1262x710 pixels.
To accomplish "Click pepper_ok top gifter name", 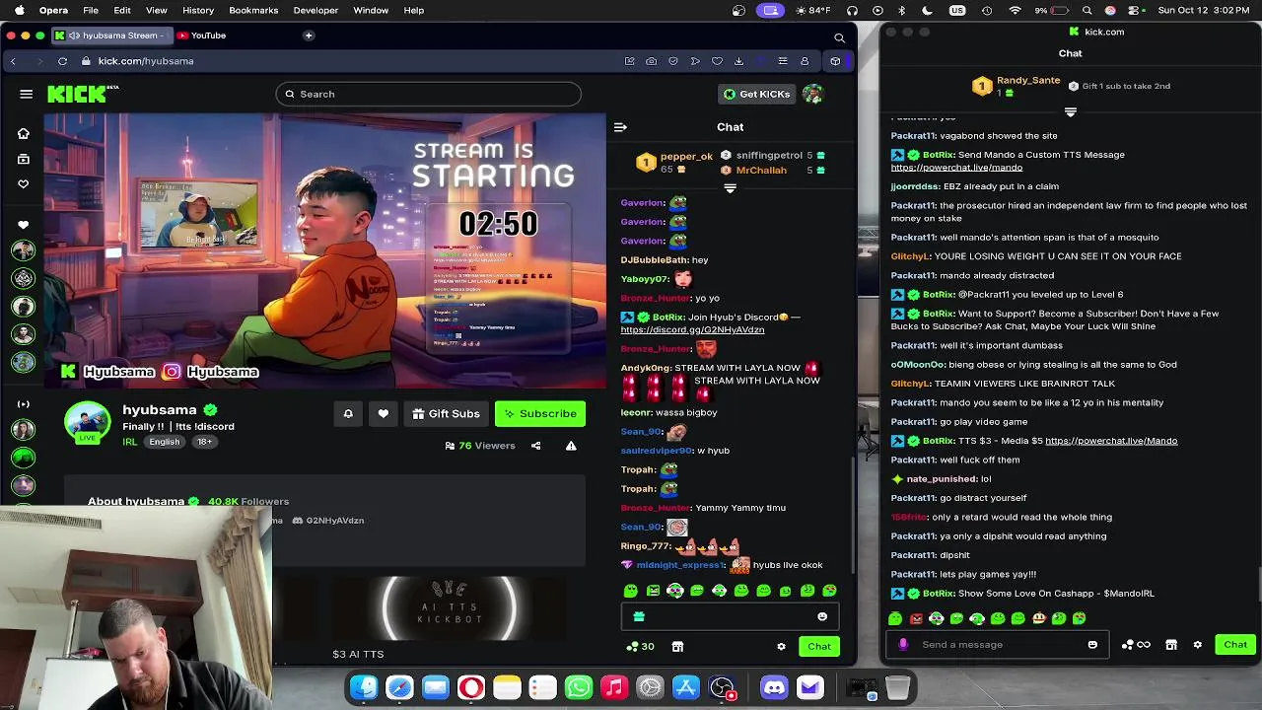I will 686,157.
